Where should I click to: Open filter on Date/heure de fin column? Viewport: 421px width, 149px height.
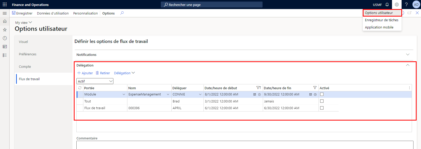[315, 88]
